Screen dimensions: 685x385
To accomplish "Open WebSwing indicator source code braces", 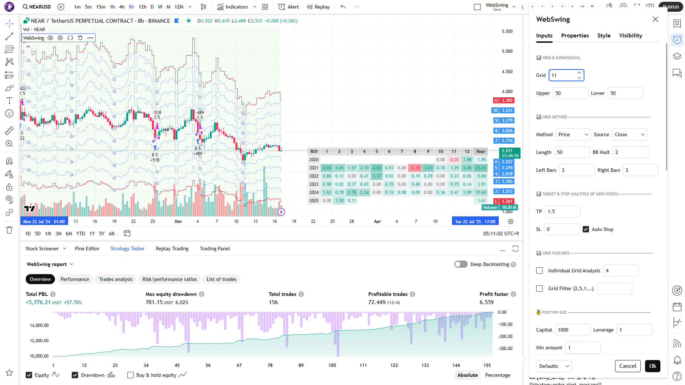I will pos(70,38).
